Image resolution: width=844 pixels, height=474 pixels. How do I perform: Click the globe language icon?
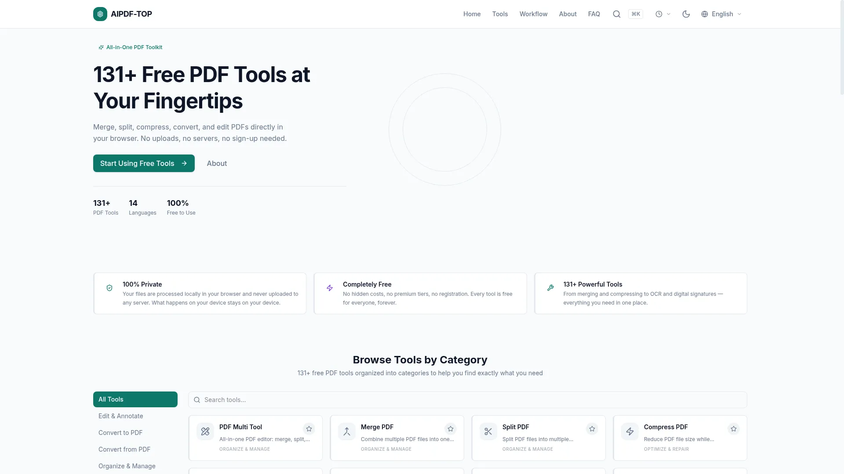coord(705,14)
